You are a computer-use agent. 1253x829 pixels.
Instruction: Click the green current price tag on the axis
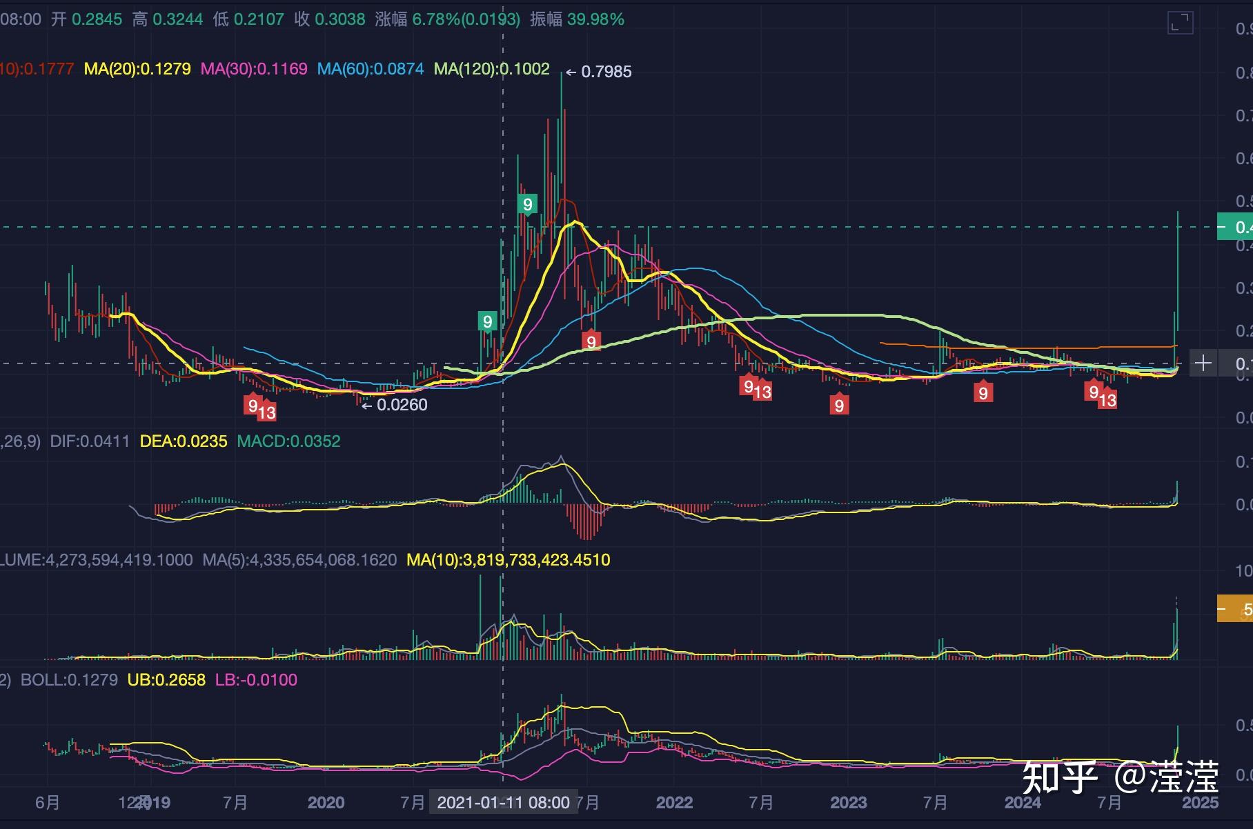pos(1235,227)
